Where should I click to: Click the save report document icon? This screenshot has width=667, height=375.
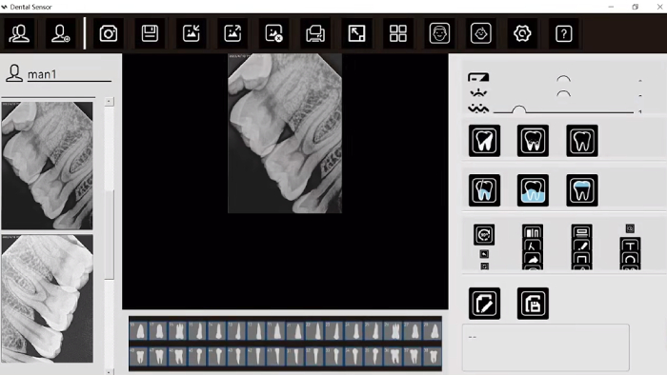tap(533, 304)
